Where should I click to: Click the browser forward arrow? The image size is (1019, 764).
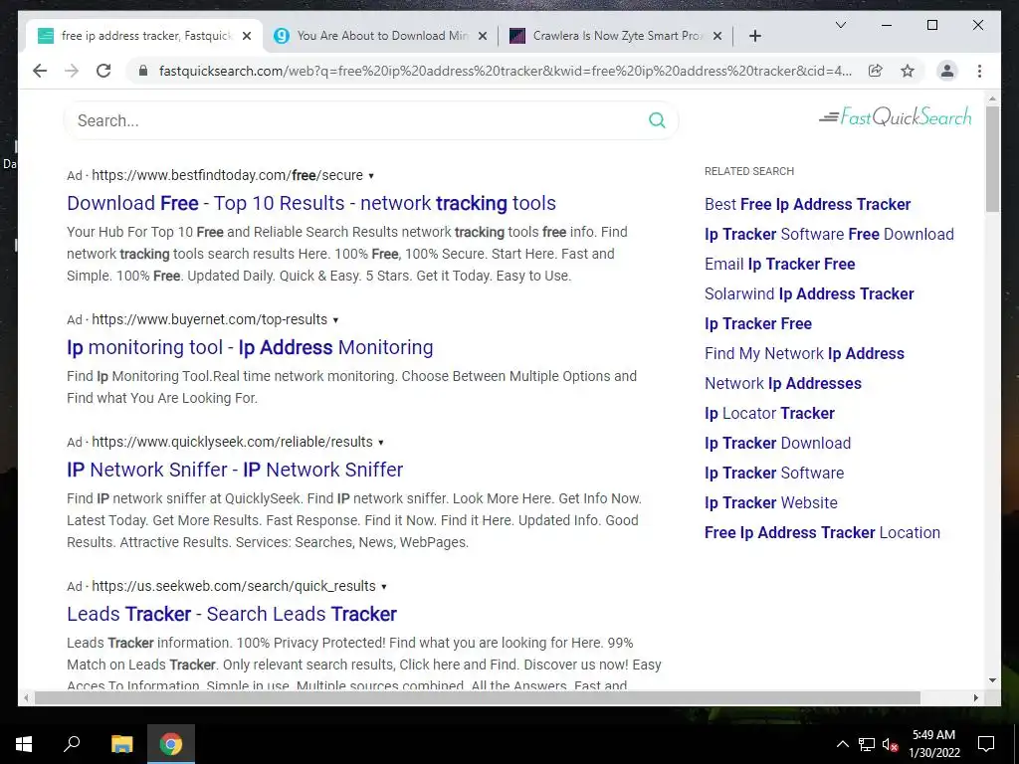point(72,71)
